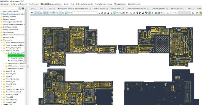
Task: Open the Teaching pen menu
Action: click(34, 4)
